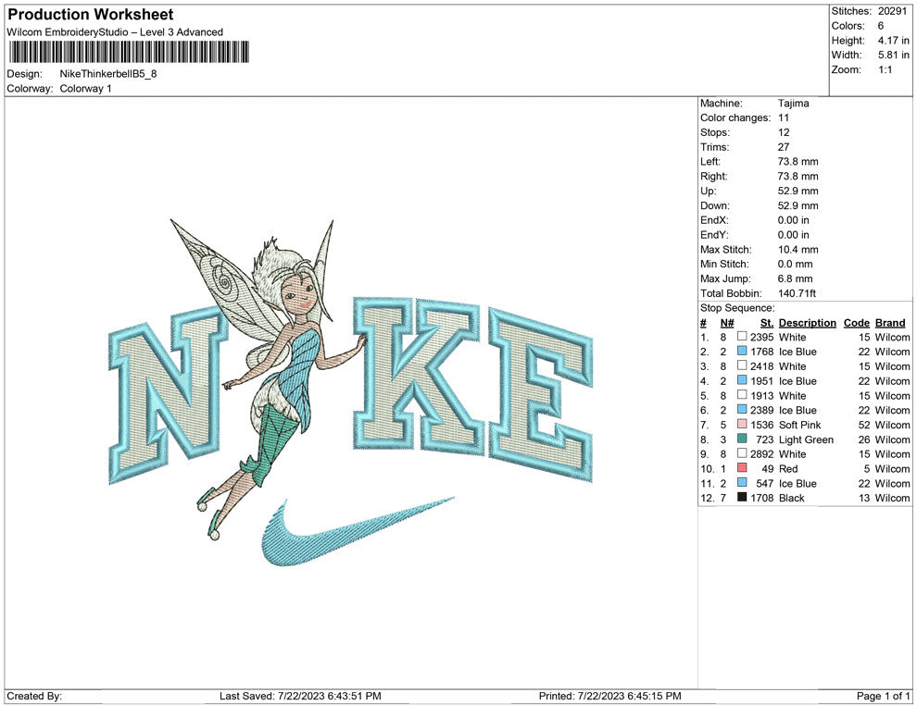Click stitch number 1536 in row 7
Screen dimensions: 917x705
click(761, 425)
